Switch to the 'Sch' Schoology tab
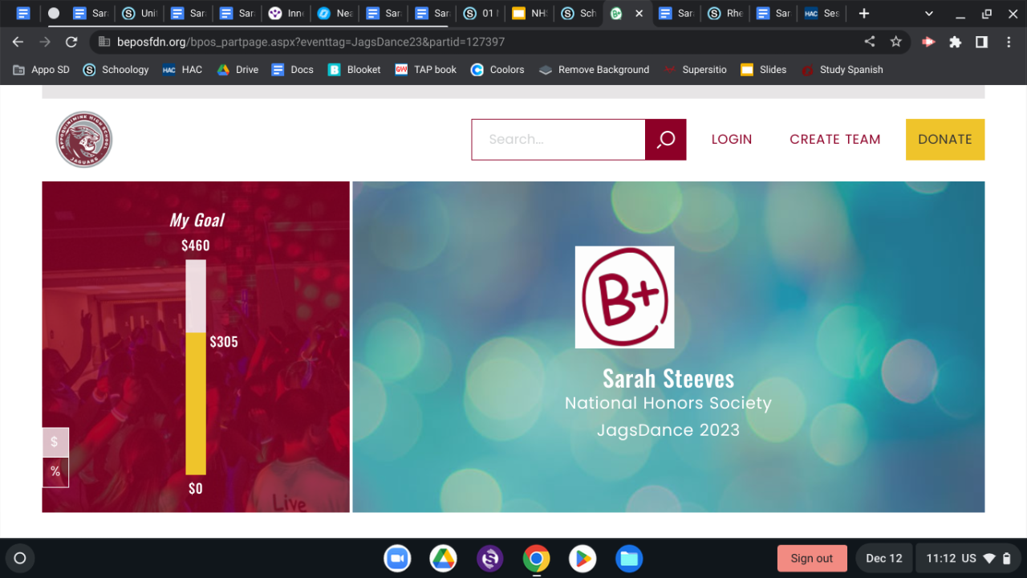Viewport: 1027px width, 578px height. (x=579, y=14)
